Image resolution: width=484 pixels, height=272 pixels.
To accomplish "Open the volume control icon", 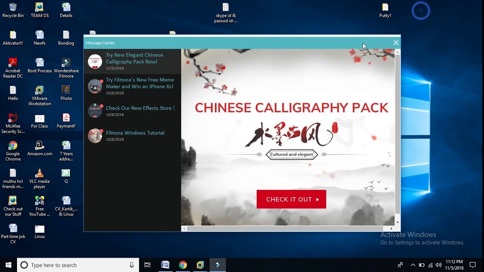I will 439,265.
